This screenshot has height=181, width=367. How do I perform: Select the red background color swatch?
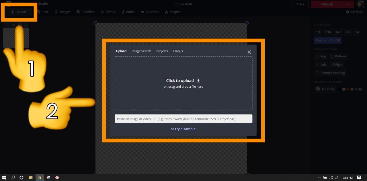coord(348,89)
